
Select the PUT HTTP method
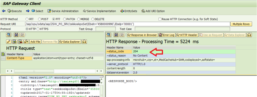[x=54, y=19]
